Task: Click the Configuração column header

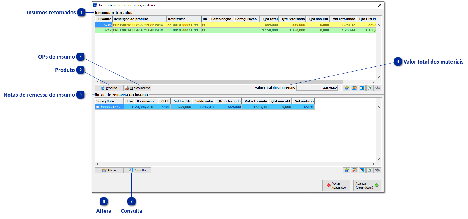Action: 247,19
